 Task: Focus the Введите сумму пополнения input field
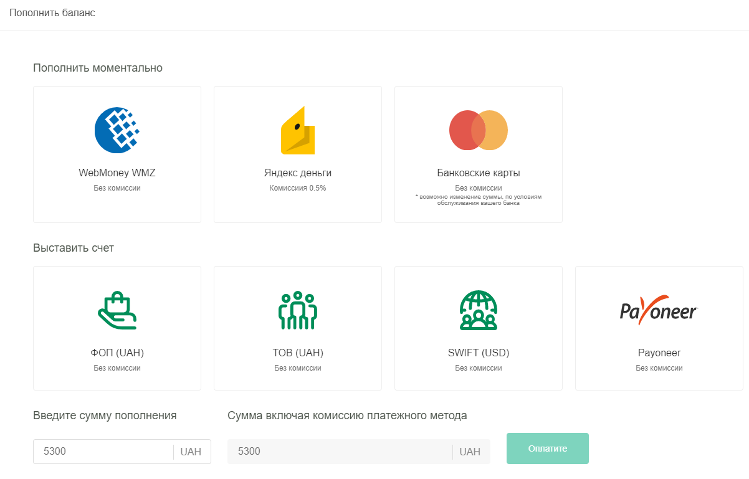103,452
